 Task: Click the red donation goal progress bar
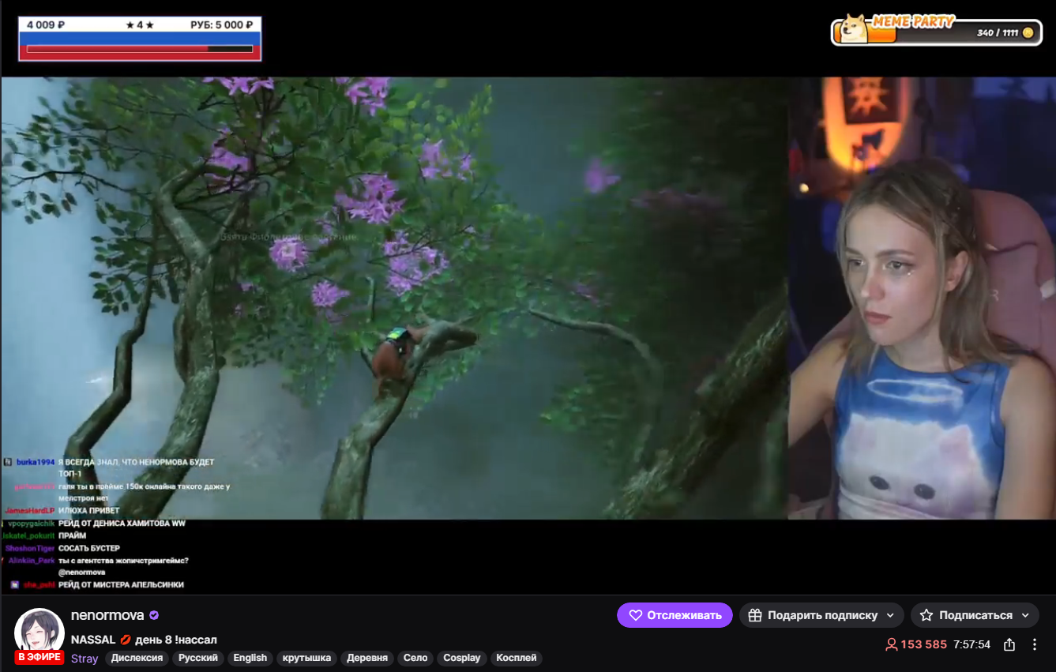point(140,49)
